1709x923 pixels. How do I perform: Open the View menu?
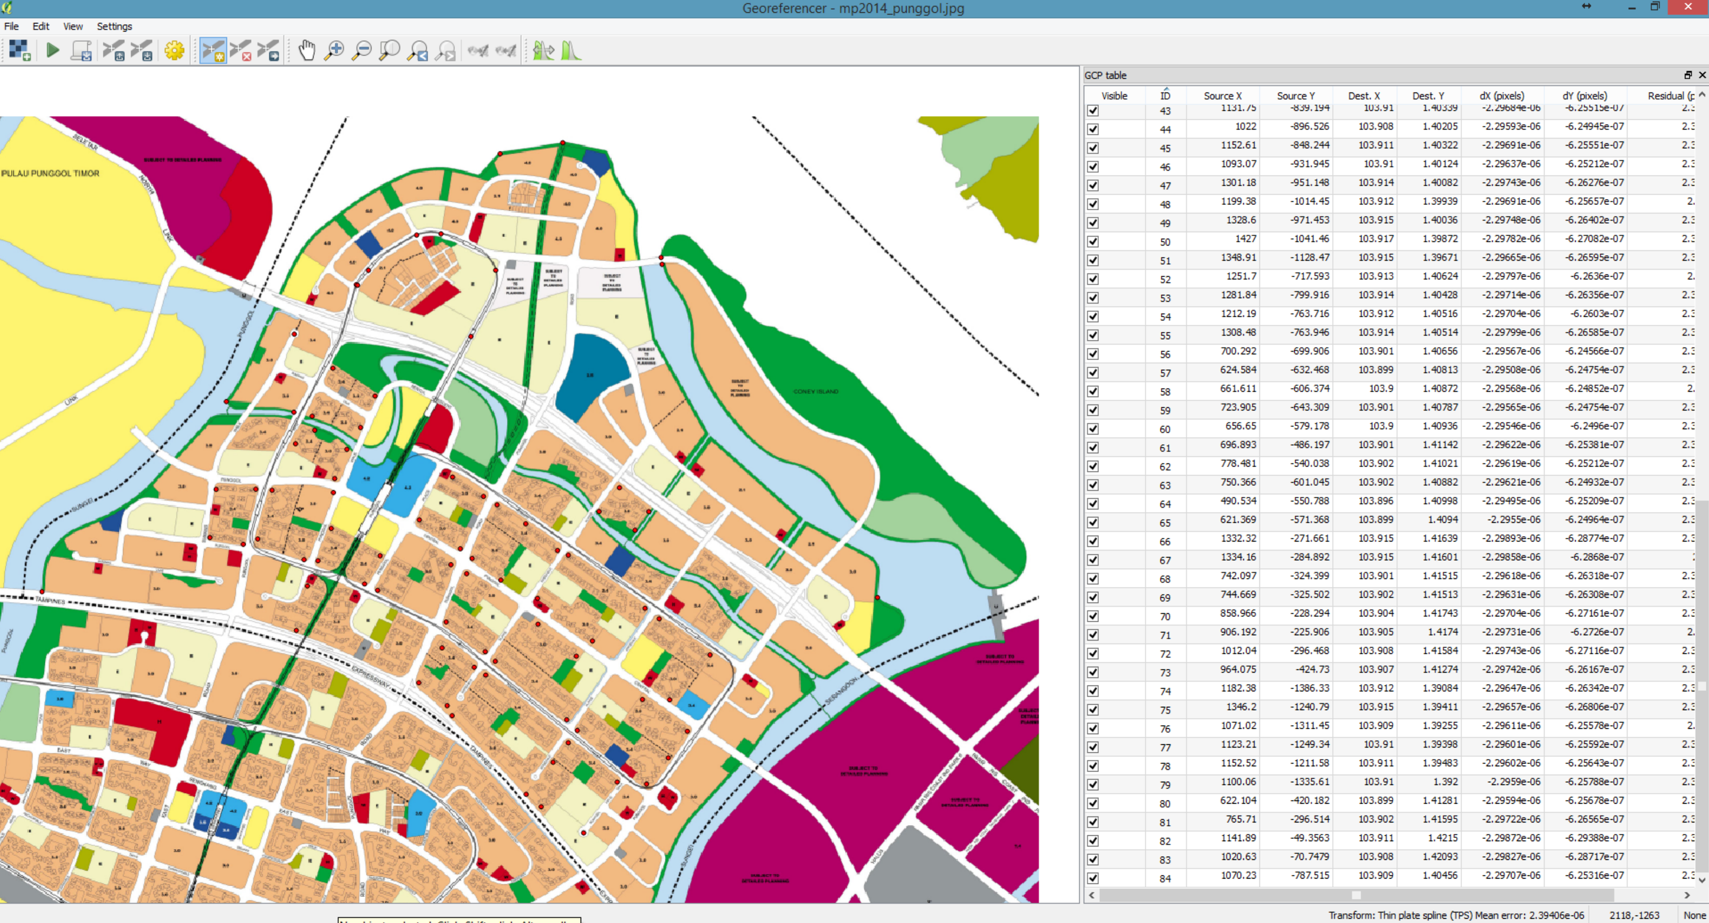[x=73, y=27]
